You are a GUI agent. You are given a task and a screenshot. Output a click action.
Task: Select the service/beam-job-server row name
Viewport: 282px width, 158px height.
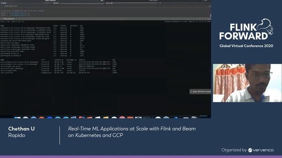[x=11, y=66]
